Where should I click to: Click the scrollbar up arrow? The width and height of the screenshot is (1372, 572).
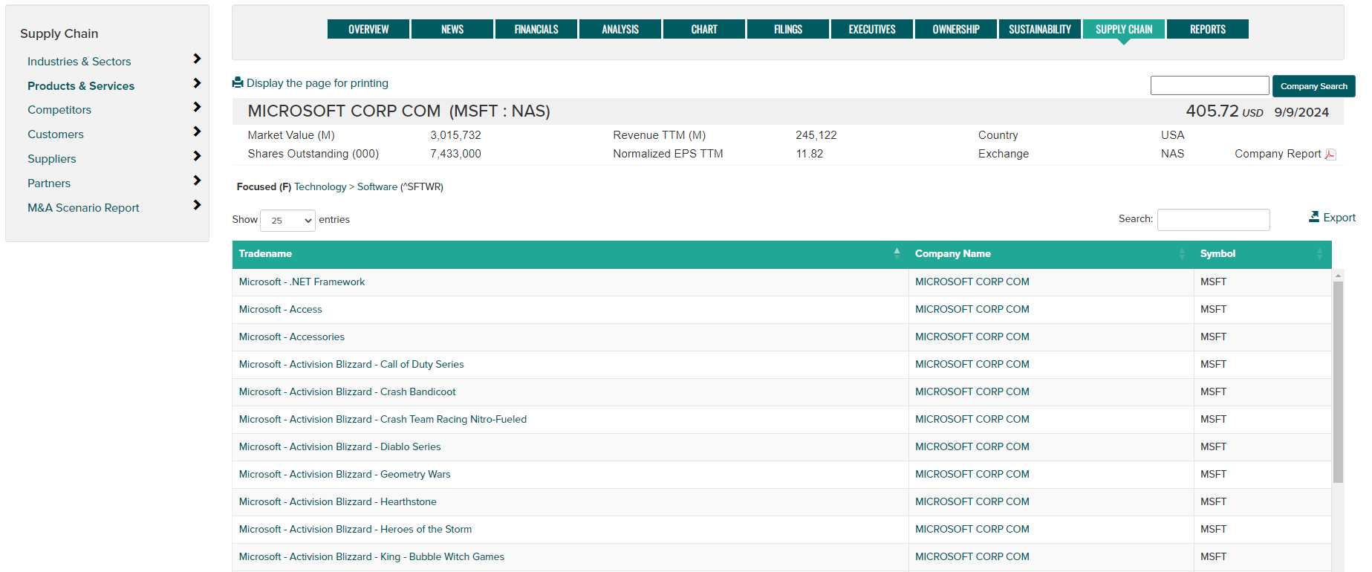coord(1338,276)
